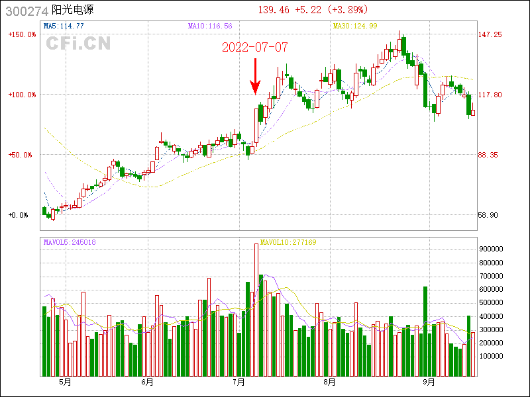
Task: Click the +5.22 (+3.89%) change value
Action: click(x=331, y=10)
